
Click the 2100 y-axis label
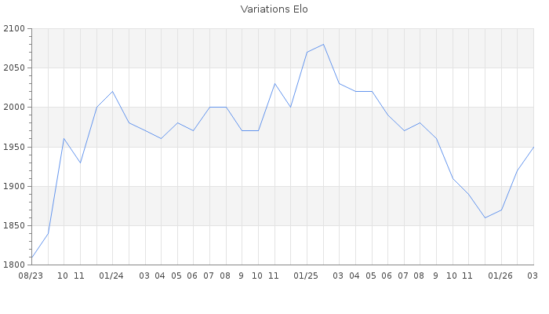tap(15, 29)
